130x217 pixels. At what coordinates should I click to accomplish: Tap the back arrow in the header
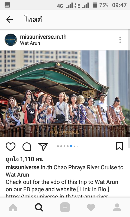click(x=9, y=19)
